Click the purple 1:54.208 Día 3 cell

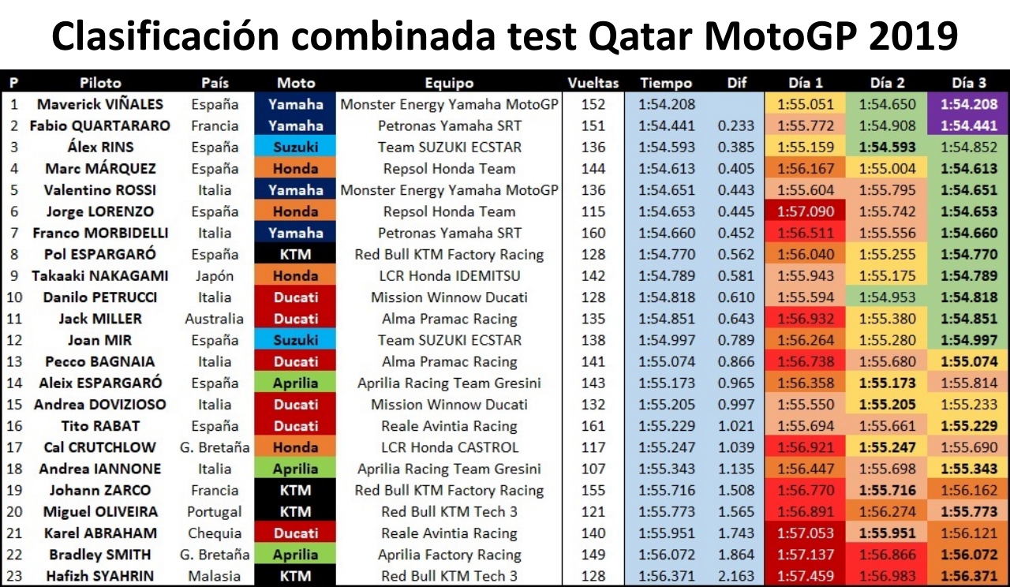tap(969, 104)
